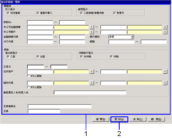Toggle the 檔案外輸入 checkbox
Viewport: 172px width, 138px height.
[38, 13]
